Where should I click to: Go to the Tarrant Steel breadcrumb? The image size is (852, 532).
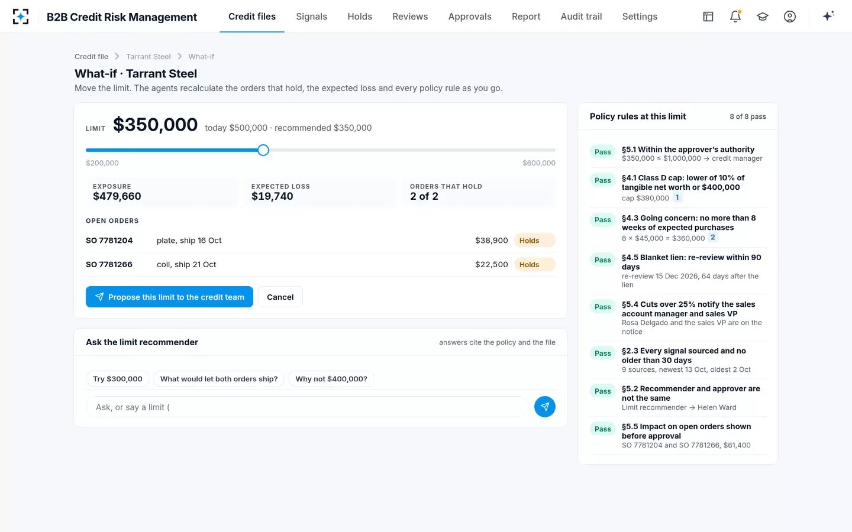pyautogui.click(x=149, y=57)
